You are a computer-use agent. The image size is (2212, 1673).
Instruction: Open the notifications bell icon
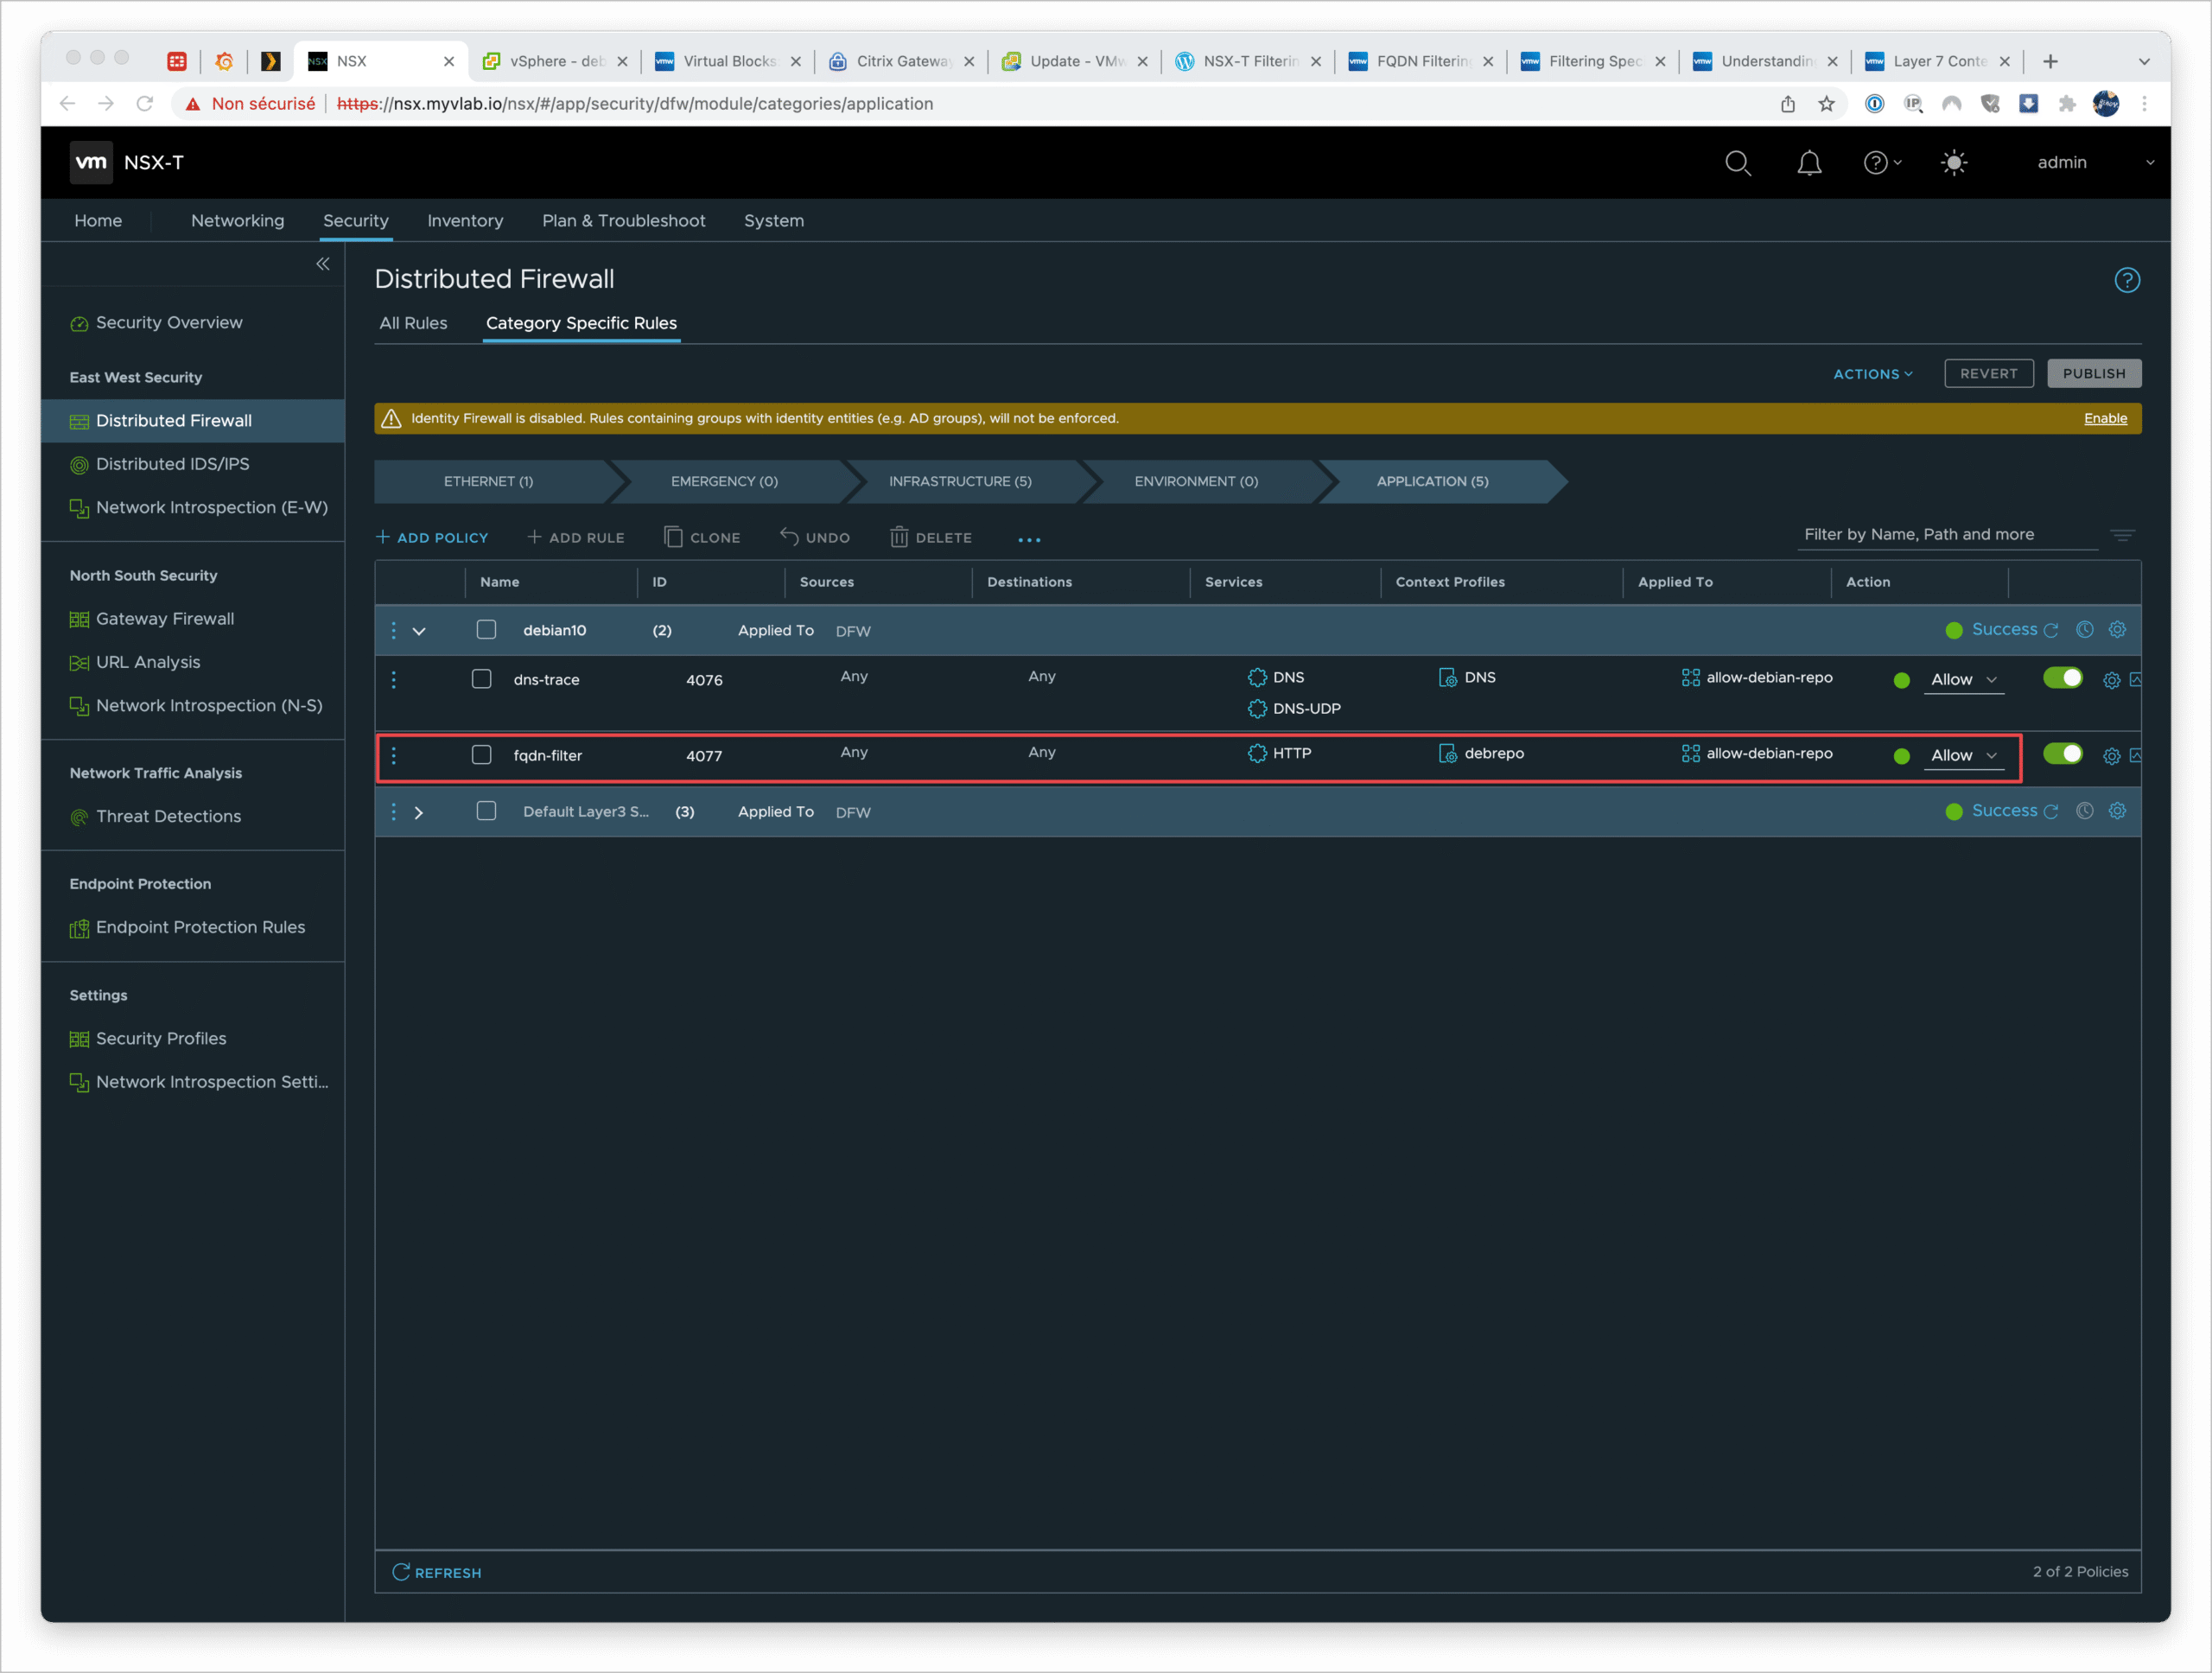(1808, 163)
